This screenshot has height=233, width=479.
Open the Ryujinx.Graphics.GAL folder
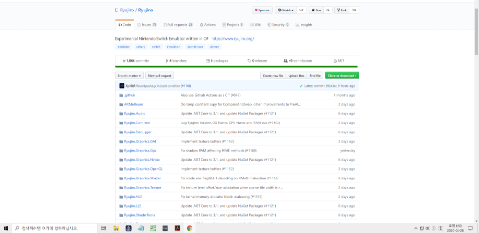140,142
